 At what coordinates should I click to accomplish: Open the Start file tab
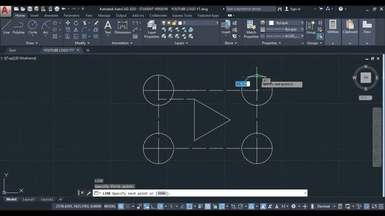[12, 50]
